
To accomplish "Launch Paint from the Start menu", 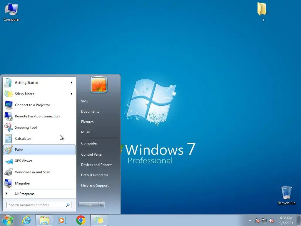I will (x=39, y=150).
